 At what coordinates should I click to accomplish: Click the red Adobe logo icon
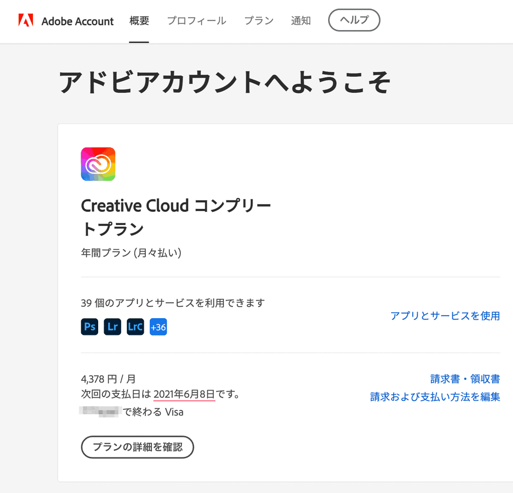[x=26, y=21]
